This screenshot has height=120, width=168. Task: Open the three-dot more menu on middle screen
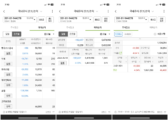tap(108, 11)
